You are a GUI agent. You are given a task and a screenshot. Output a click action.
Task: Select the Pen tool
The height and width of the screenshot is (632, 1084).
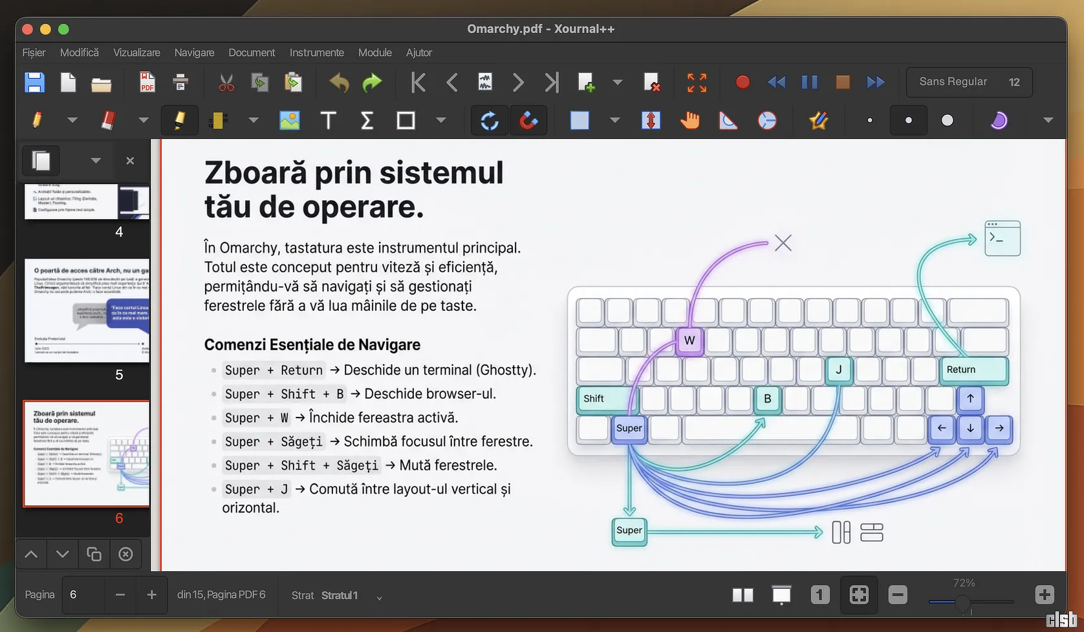pos(37,120)
